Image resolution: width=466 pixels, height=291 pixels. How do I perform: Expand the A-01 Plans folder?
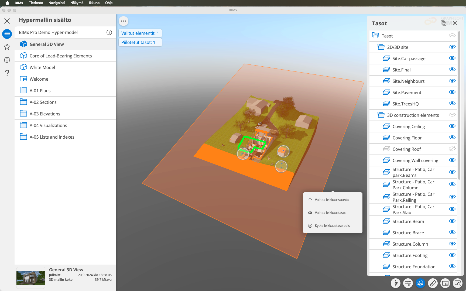point(65,91)
